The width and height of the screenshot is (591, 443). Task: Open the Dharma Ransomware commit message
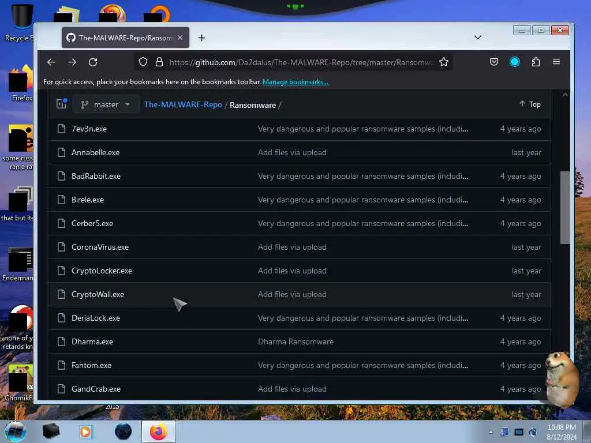click(295, 341)
